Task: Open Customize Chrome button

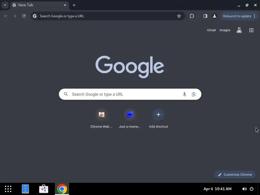Action: click(235, 175)
